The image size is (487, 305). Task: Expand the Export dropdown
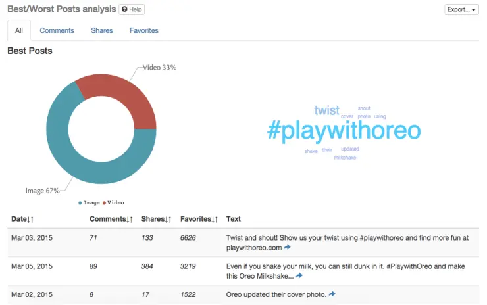461,9
